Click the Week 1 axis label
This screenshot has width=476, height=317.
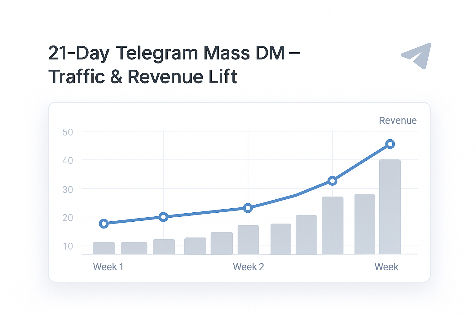(108, 267)
